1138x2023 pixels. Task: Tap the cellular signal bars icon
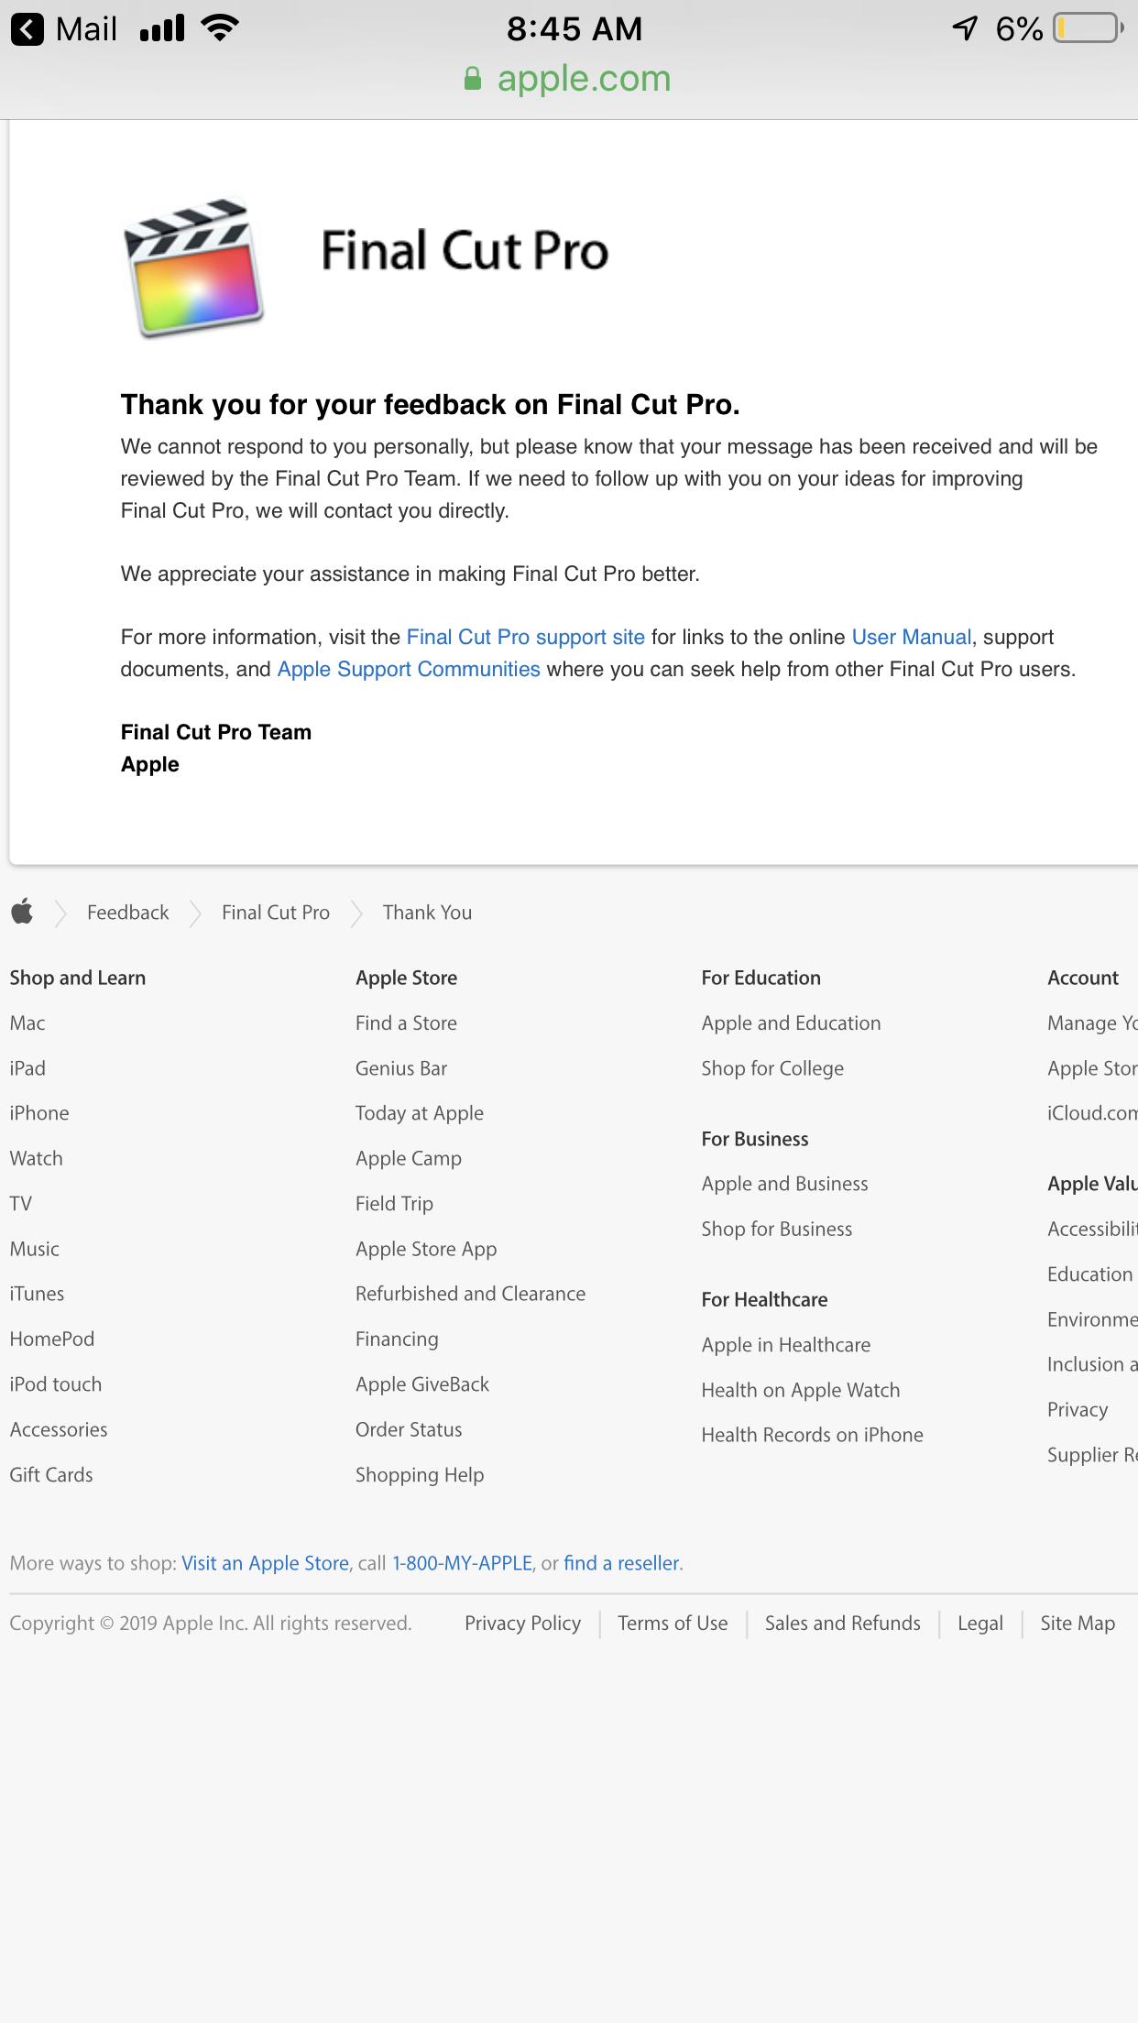(162, 29)
